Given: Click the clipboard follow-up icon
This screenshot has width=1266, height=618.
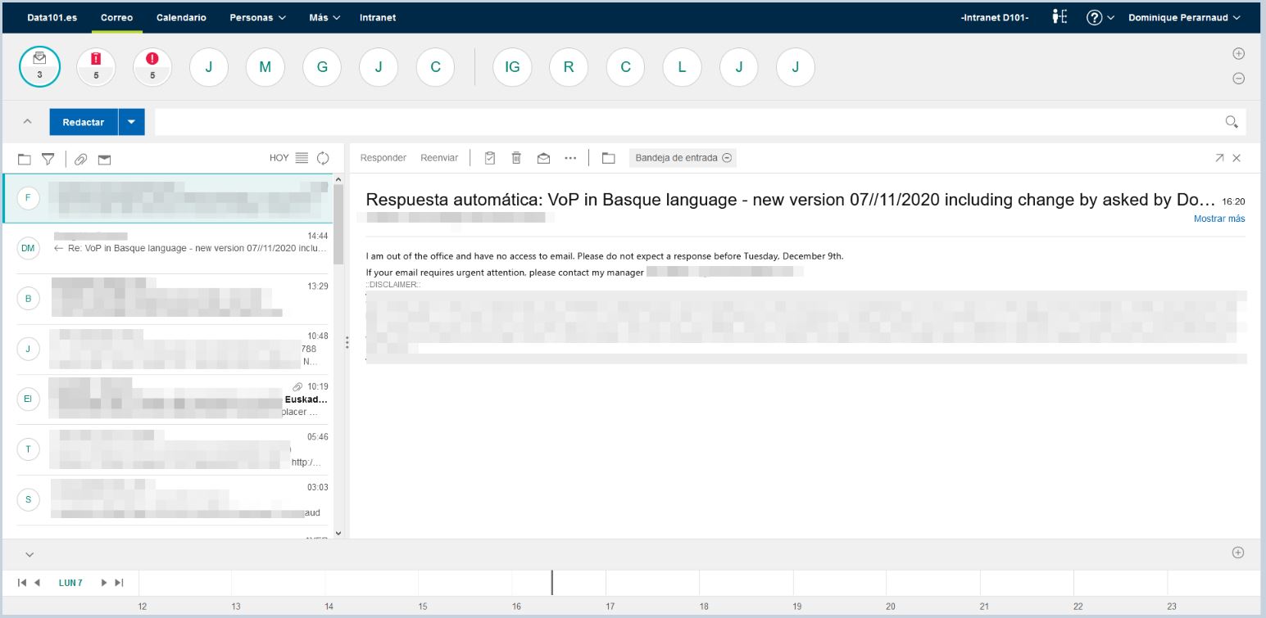Looking at the screenshot, I should (490, 158).
